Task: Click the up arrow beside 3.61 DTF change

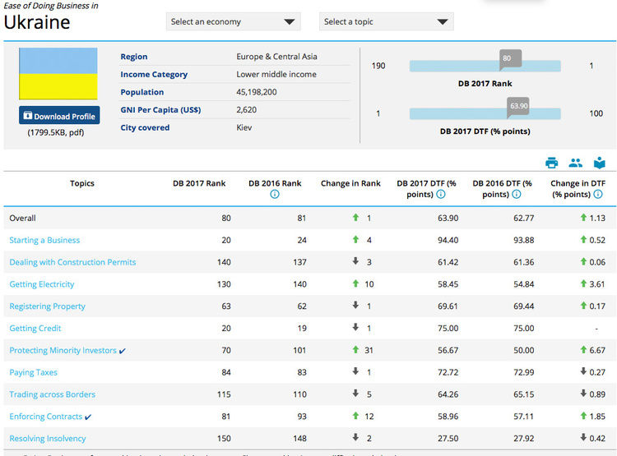Action: 583,283
